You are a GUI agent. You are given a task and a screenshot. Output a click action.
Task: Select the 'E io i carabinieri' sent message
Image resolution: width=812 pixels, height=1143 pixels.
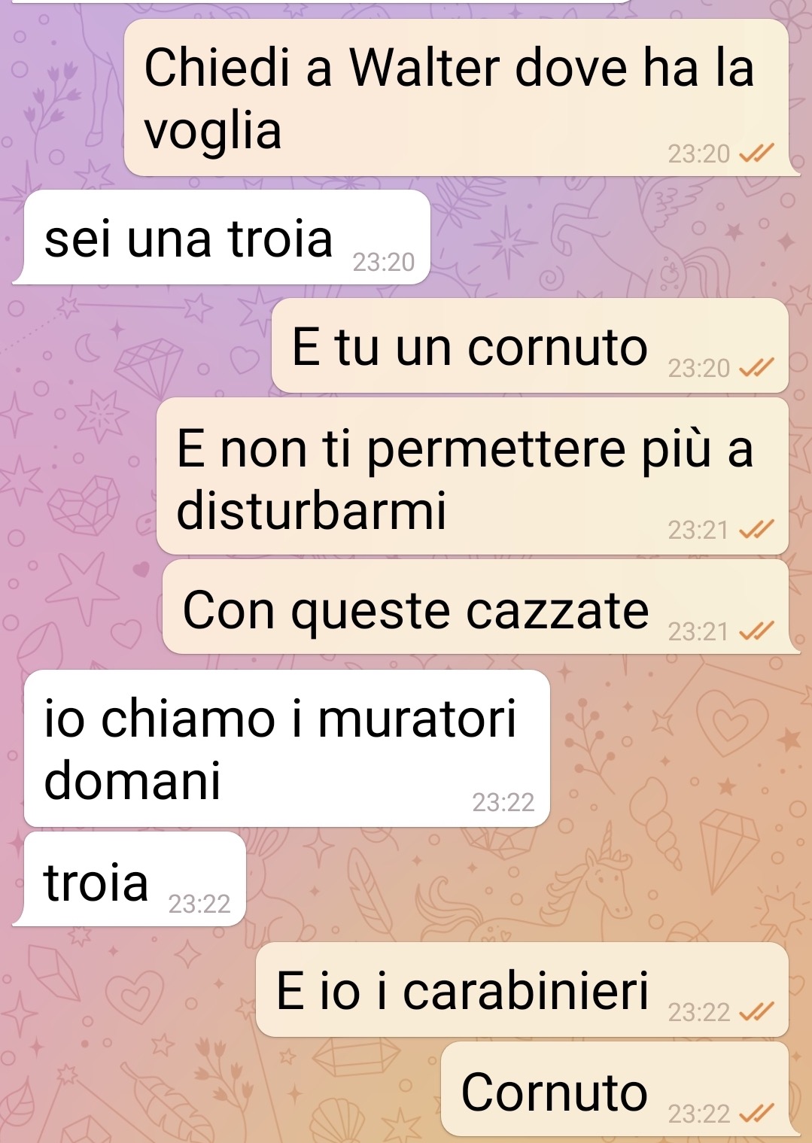tap(522, 990)
